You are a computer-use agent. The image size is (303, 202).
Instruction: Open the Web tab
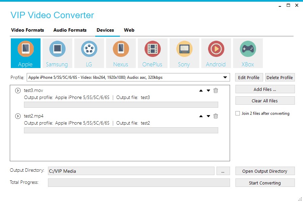129,30
